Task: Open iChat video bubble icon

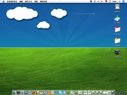Action: 65,92
